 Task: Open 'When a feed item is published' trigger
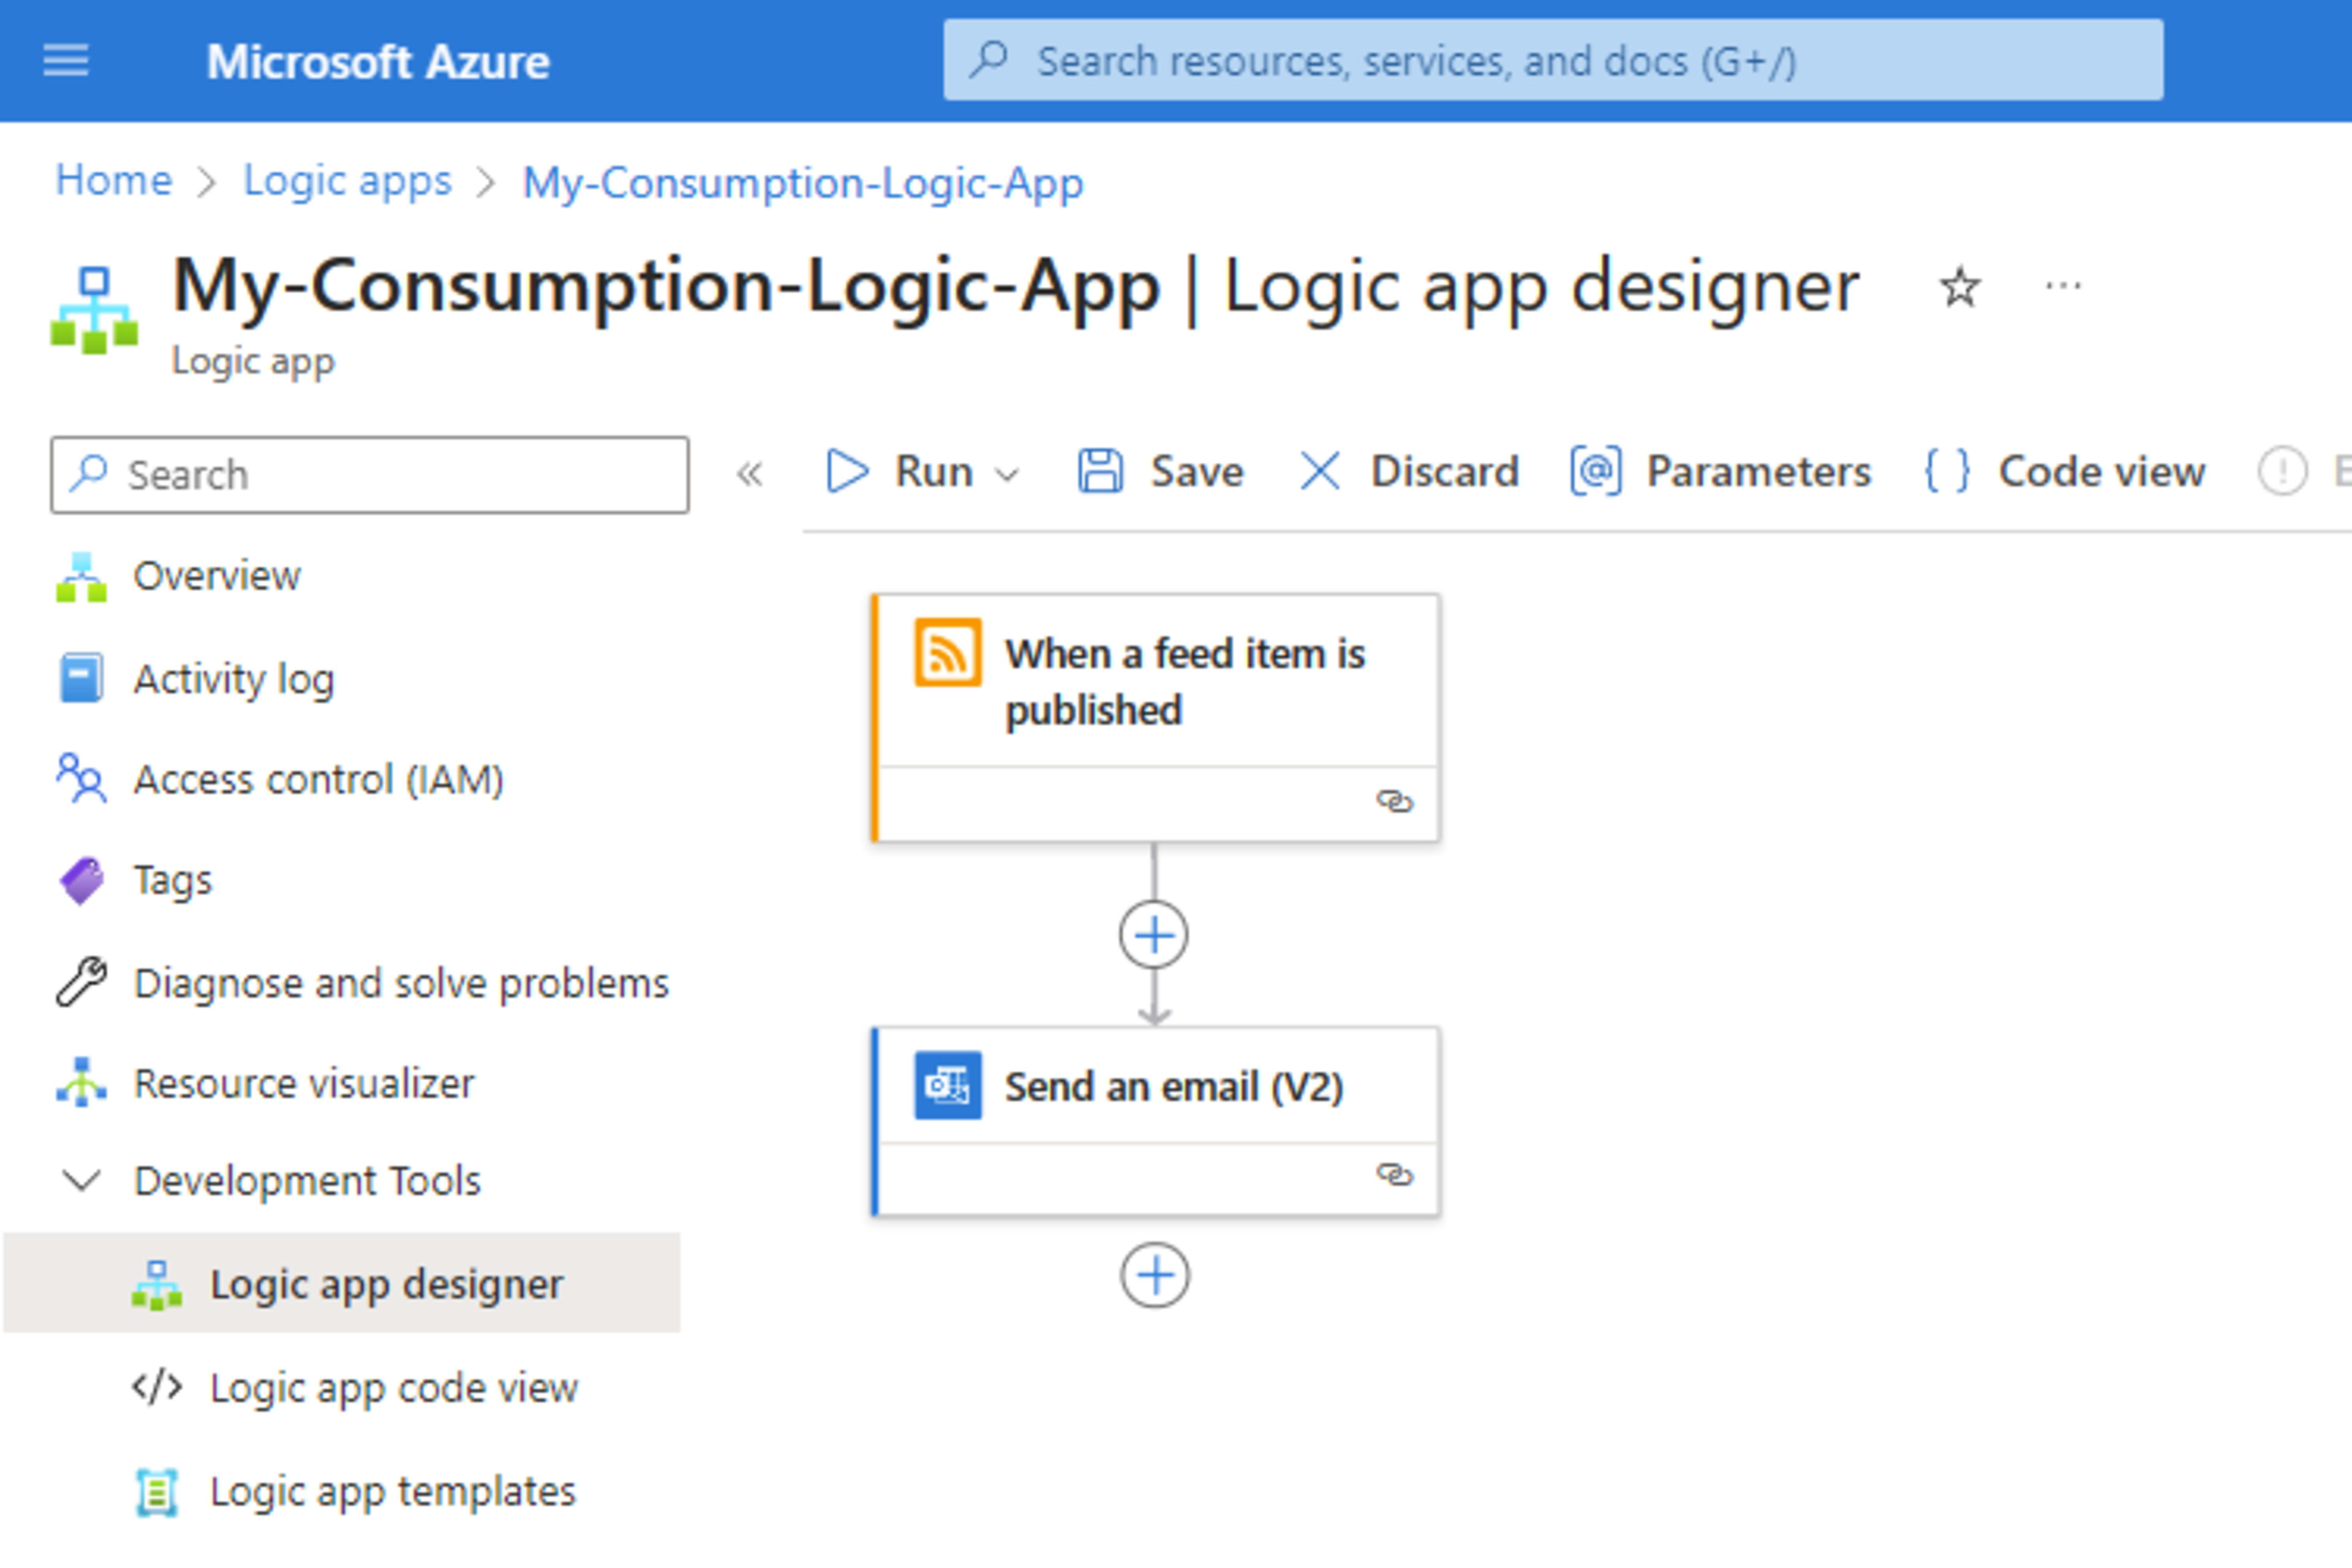(x=1156, y=718)
